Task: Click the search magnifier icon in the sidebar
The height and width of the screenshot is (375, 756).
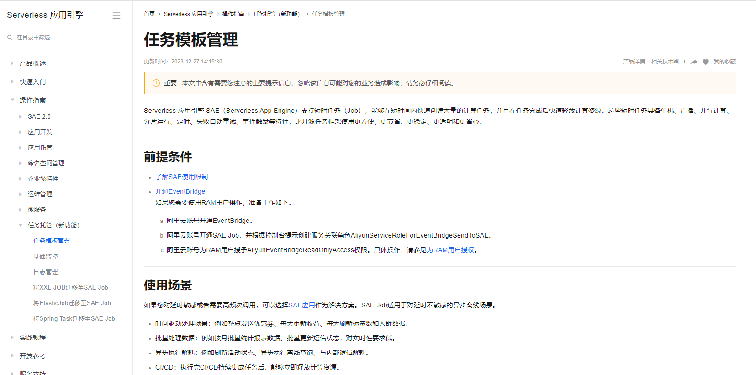Action: point(10,37)
